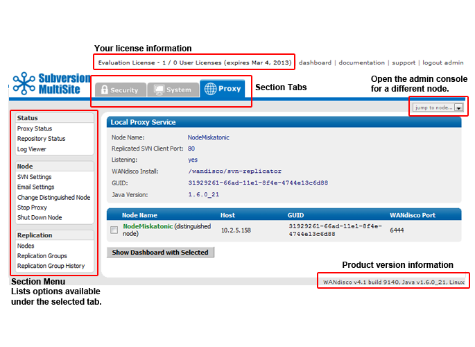Switch to the System tab
475x347 pixels.
pyautogui.click(x=173, y=90)
